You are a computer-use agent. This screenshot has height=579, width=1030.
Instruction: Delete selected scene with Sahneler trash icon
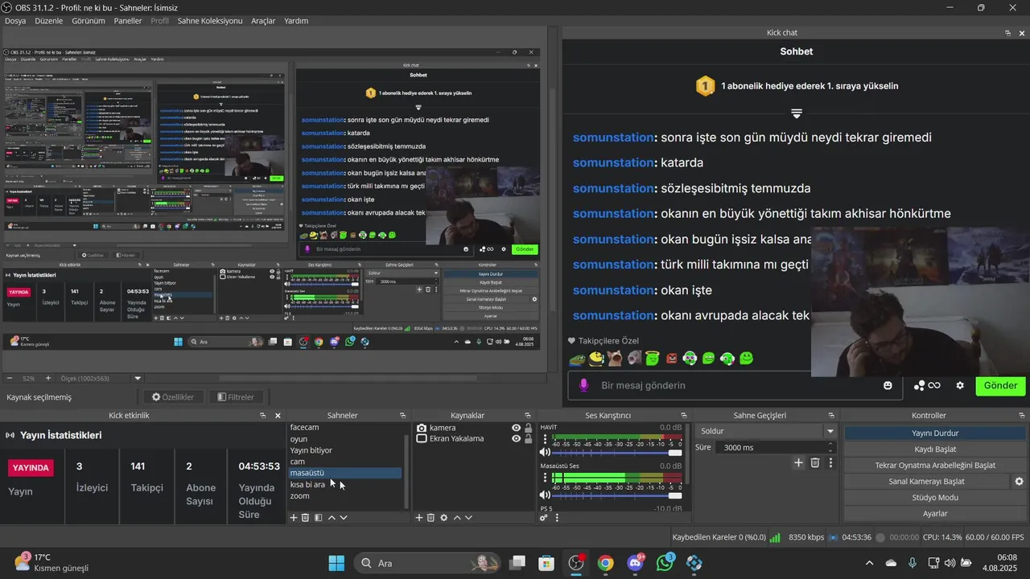[305, 518]
